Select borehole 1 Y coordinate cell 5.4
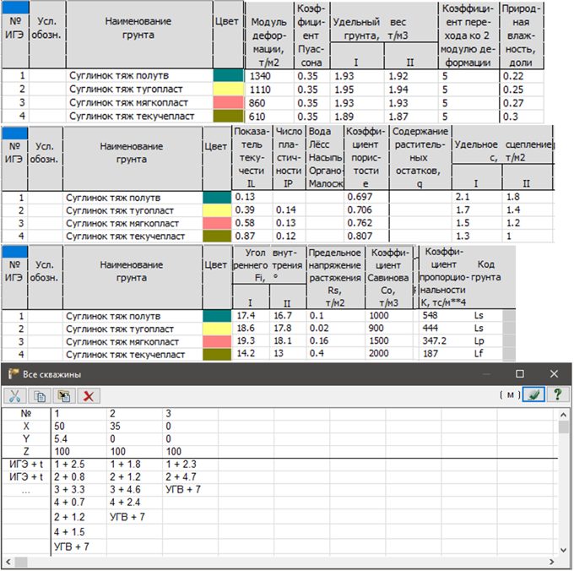 tap(79, 438)
